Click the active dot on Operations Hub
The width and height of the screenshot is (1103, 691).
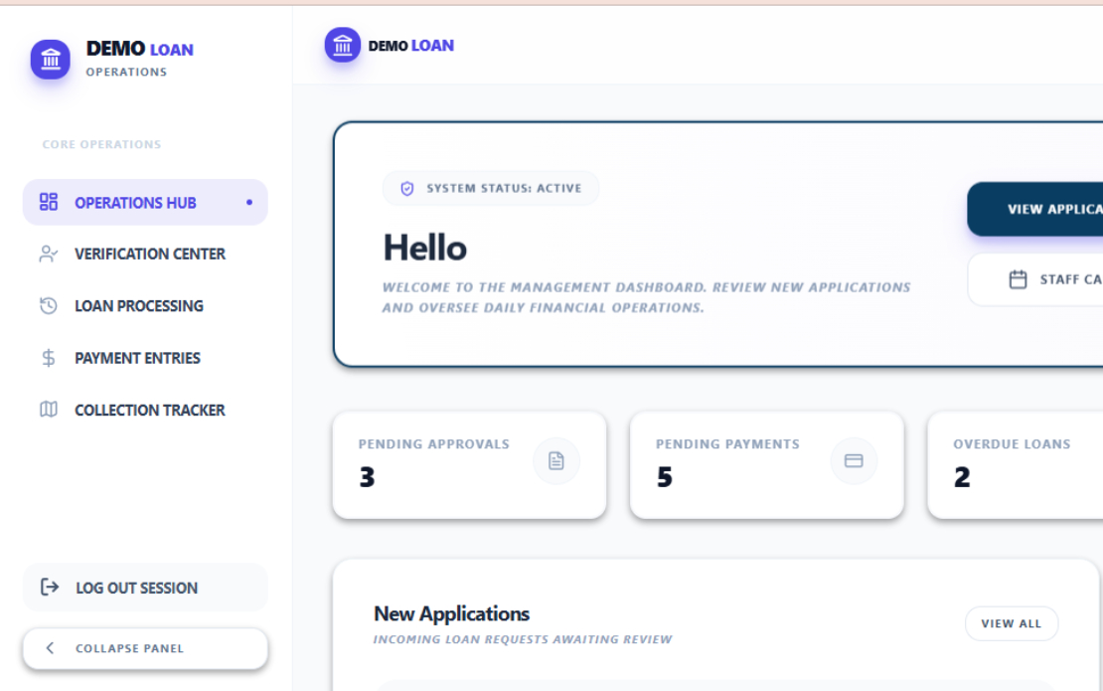tap(249, 203)
